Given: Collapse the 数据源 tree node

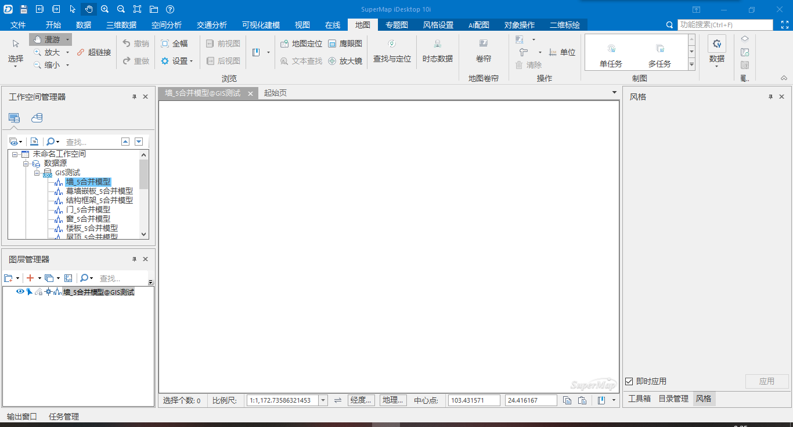Looking at the screenshot, I should coord(26,164).
